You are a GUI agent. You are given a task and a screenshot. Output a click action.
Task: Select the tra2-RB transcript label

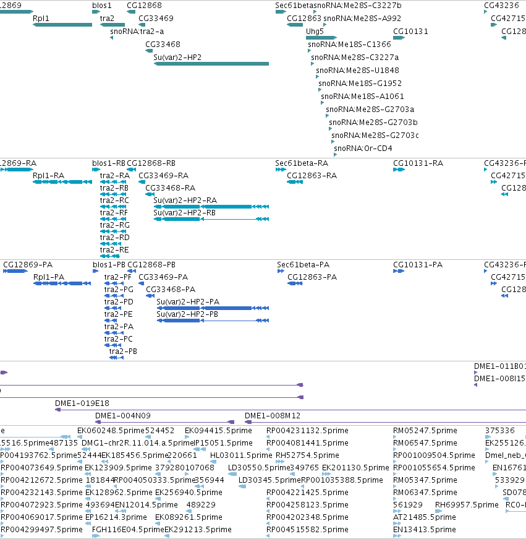coord(114,188)
